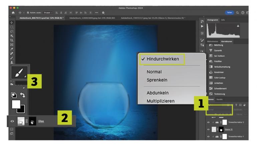The height and width of the screenshot is (146, 257).
Task: Click the white foreground color swatch
Action: coord(16,104)
